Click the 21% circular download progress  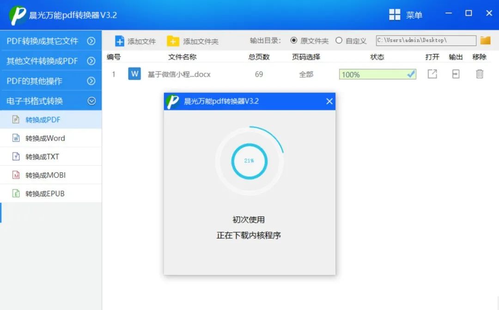point(249,161)
